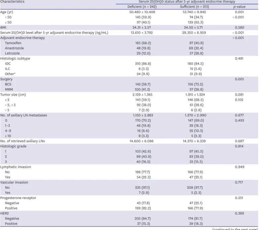
Task: Select the Anastrozole value '69 (32.4)'
Action: point(196,48)
